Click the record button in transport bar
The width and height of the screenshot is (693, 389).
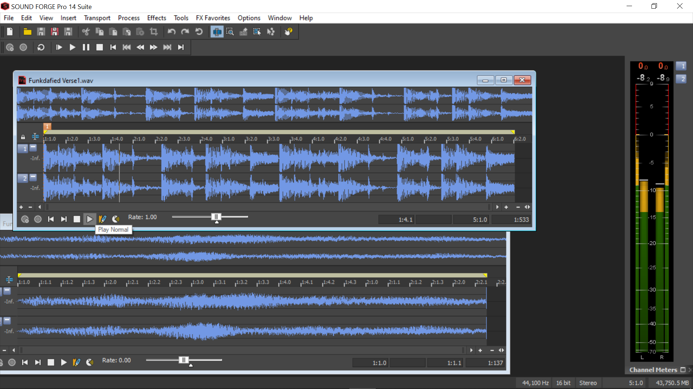point(23,47)
